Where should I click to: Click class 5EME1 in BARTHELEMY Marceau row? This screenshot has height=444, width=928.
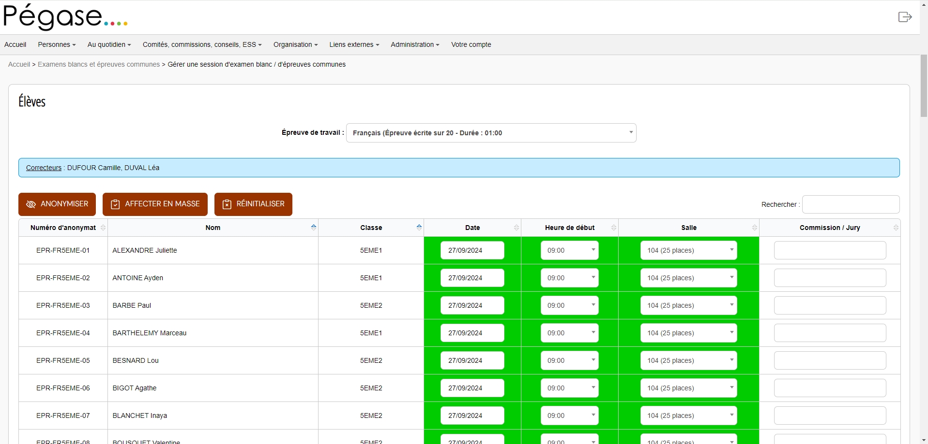pyautogui.click(x=371, y=333)
